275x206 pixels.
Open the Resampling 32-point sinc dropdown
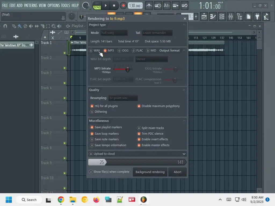click(123, 98)
